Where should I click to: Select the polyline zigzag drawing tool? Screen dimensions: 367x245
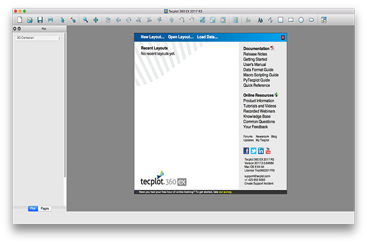pyautogui.click(x=270, y=20)
